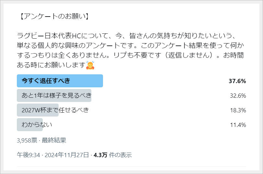Select the 今すぐ退任すべき poll option
263x174 pixels.
pyautogui.click(x=60, y=81)
